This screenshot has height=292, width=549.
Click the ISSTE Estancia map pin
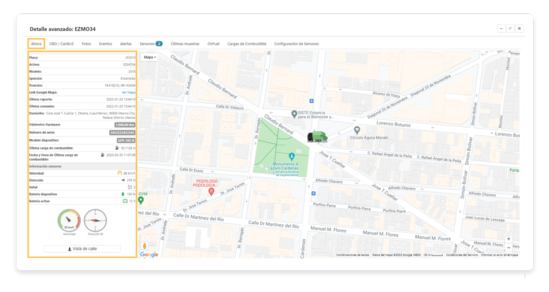294,114
